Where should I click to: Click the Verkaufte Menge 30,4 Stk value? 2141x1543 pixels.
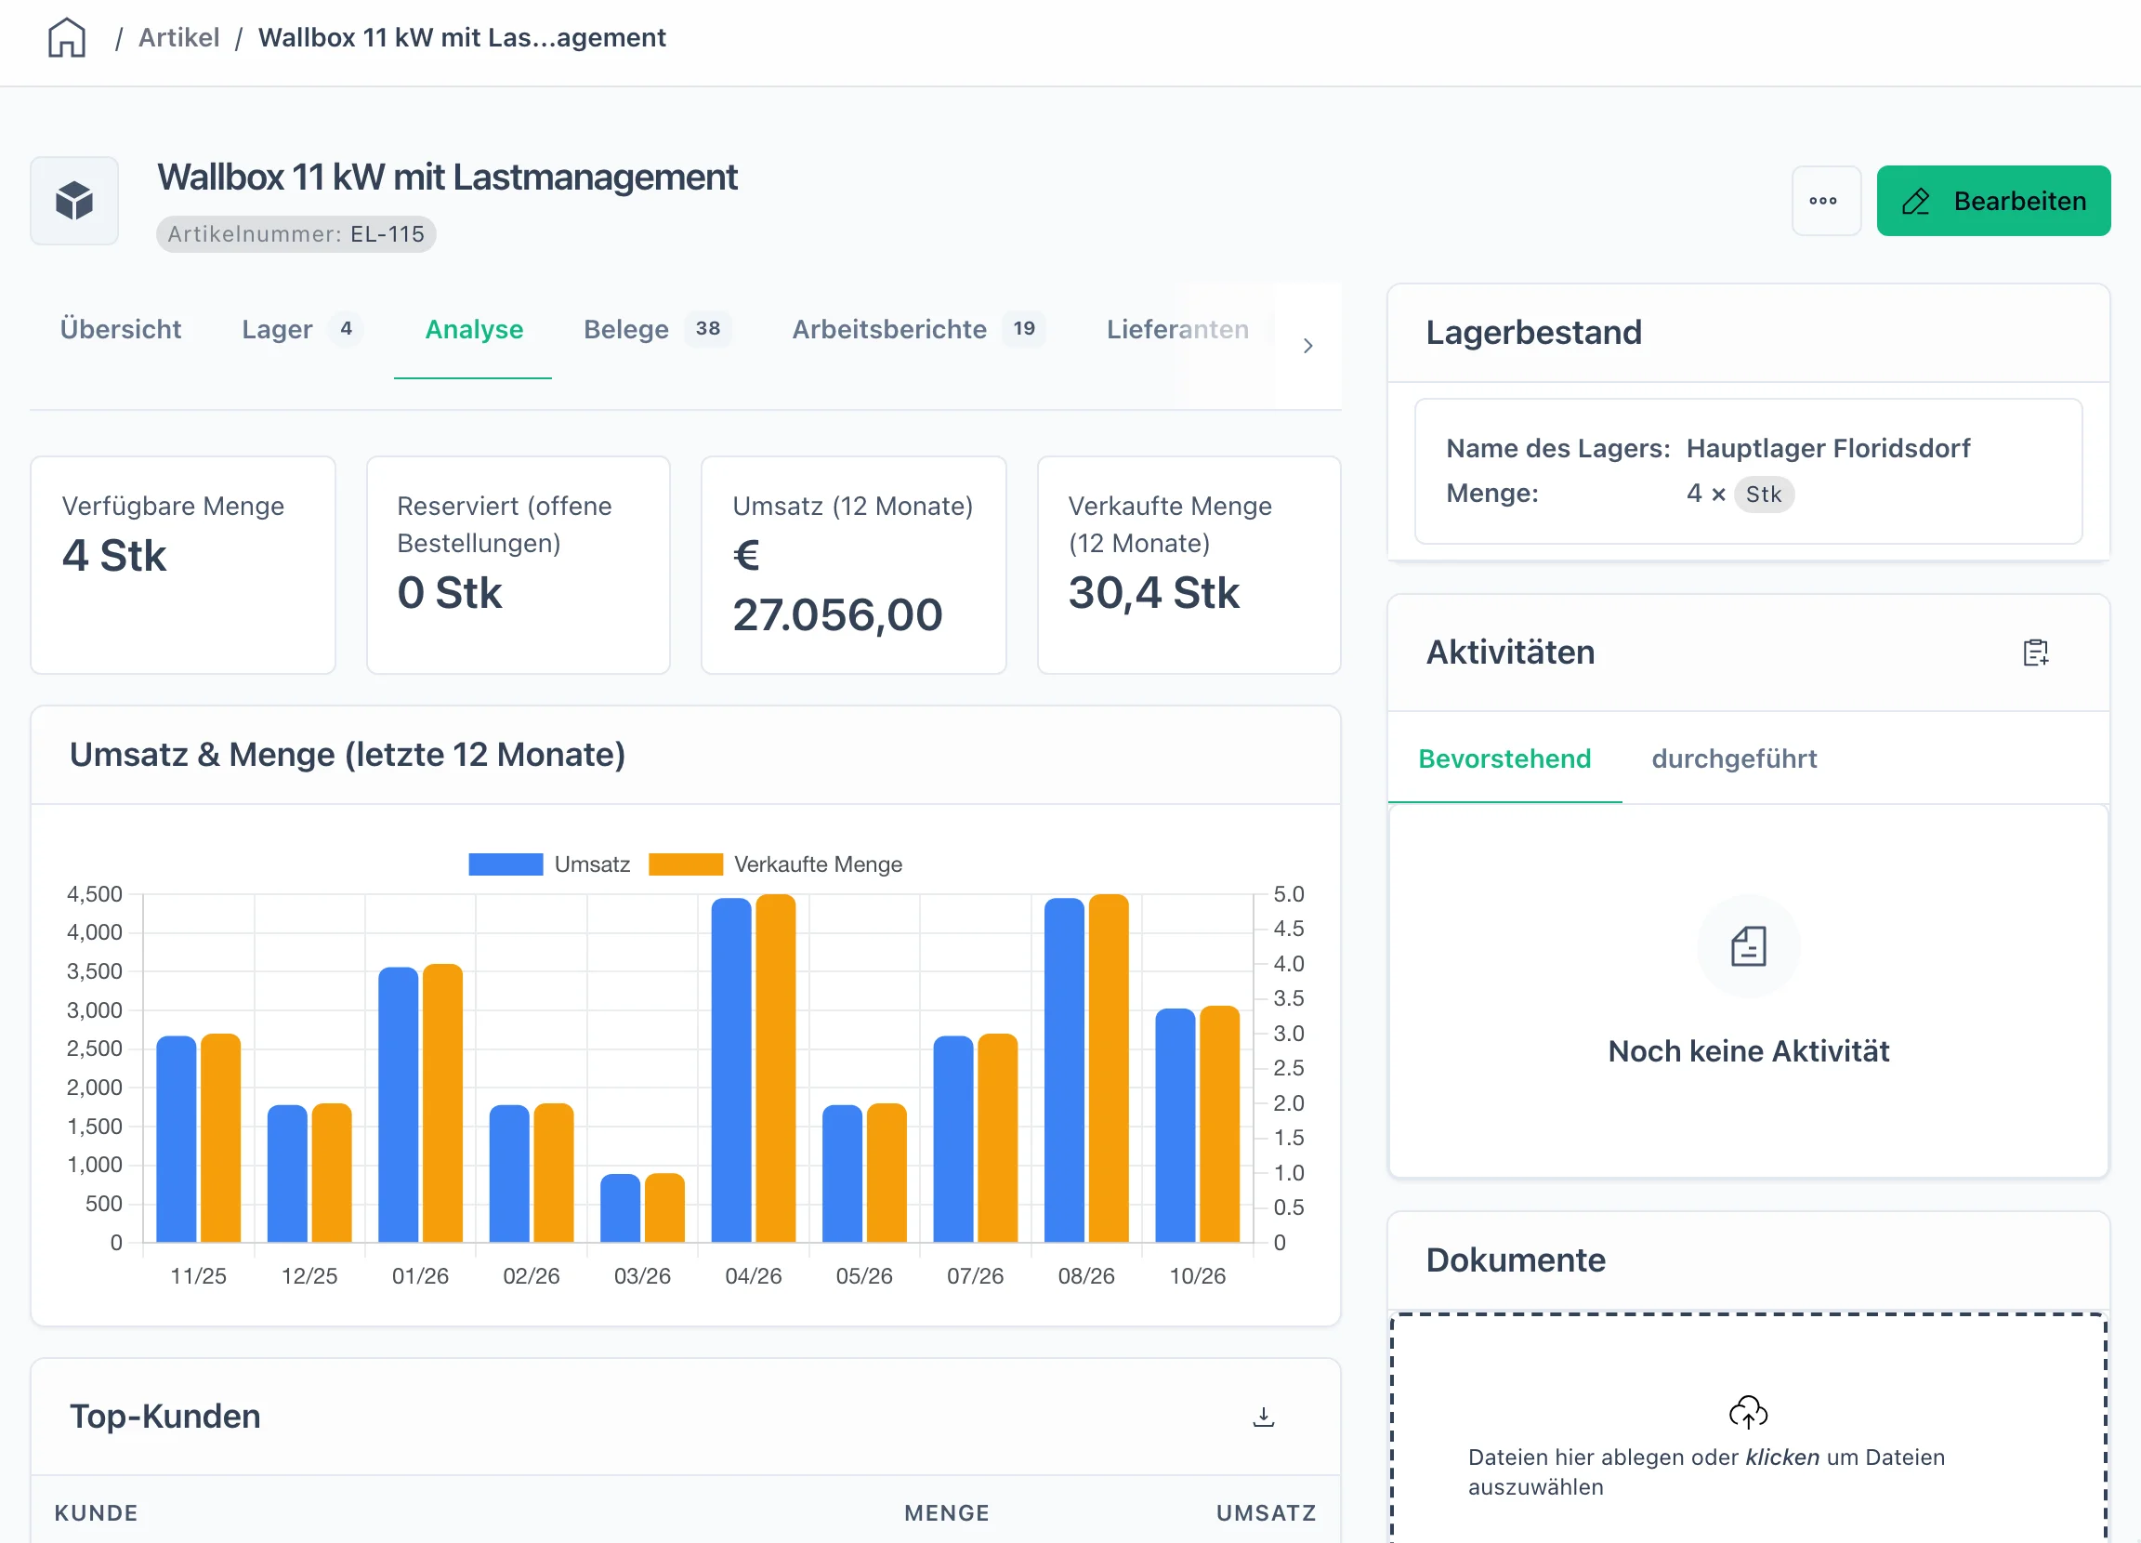(x=1152, y=593)
